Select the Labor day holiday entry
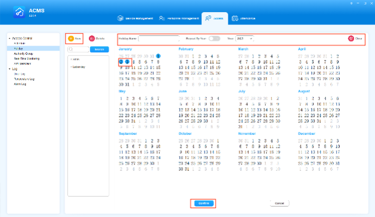The image size is (375, 217). coord(79,67)
